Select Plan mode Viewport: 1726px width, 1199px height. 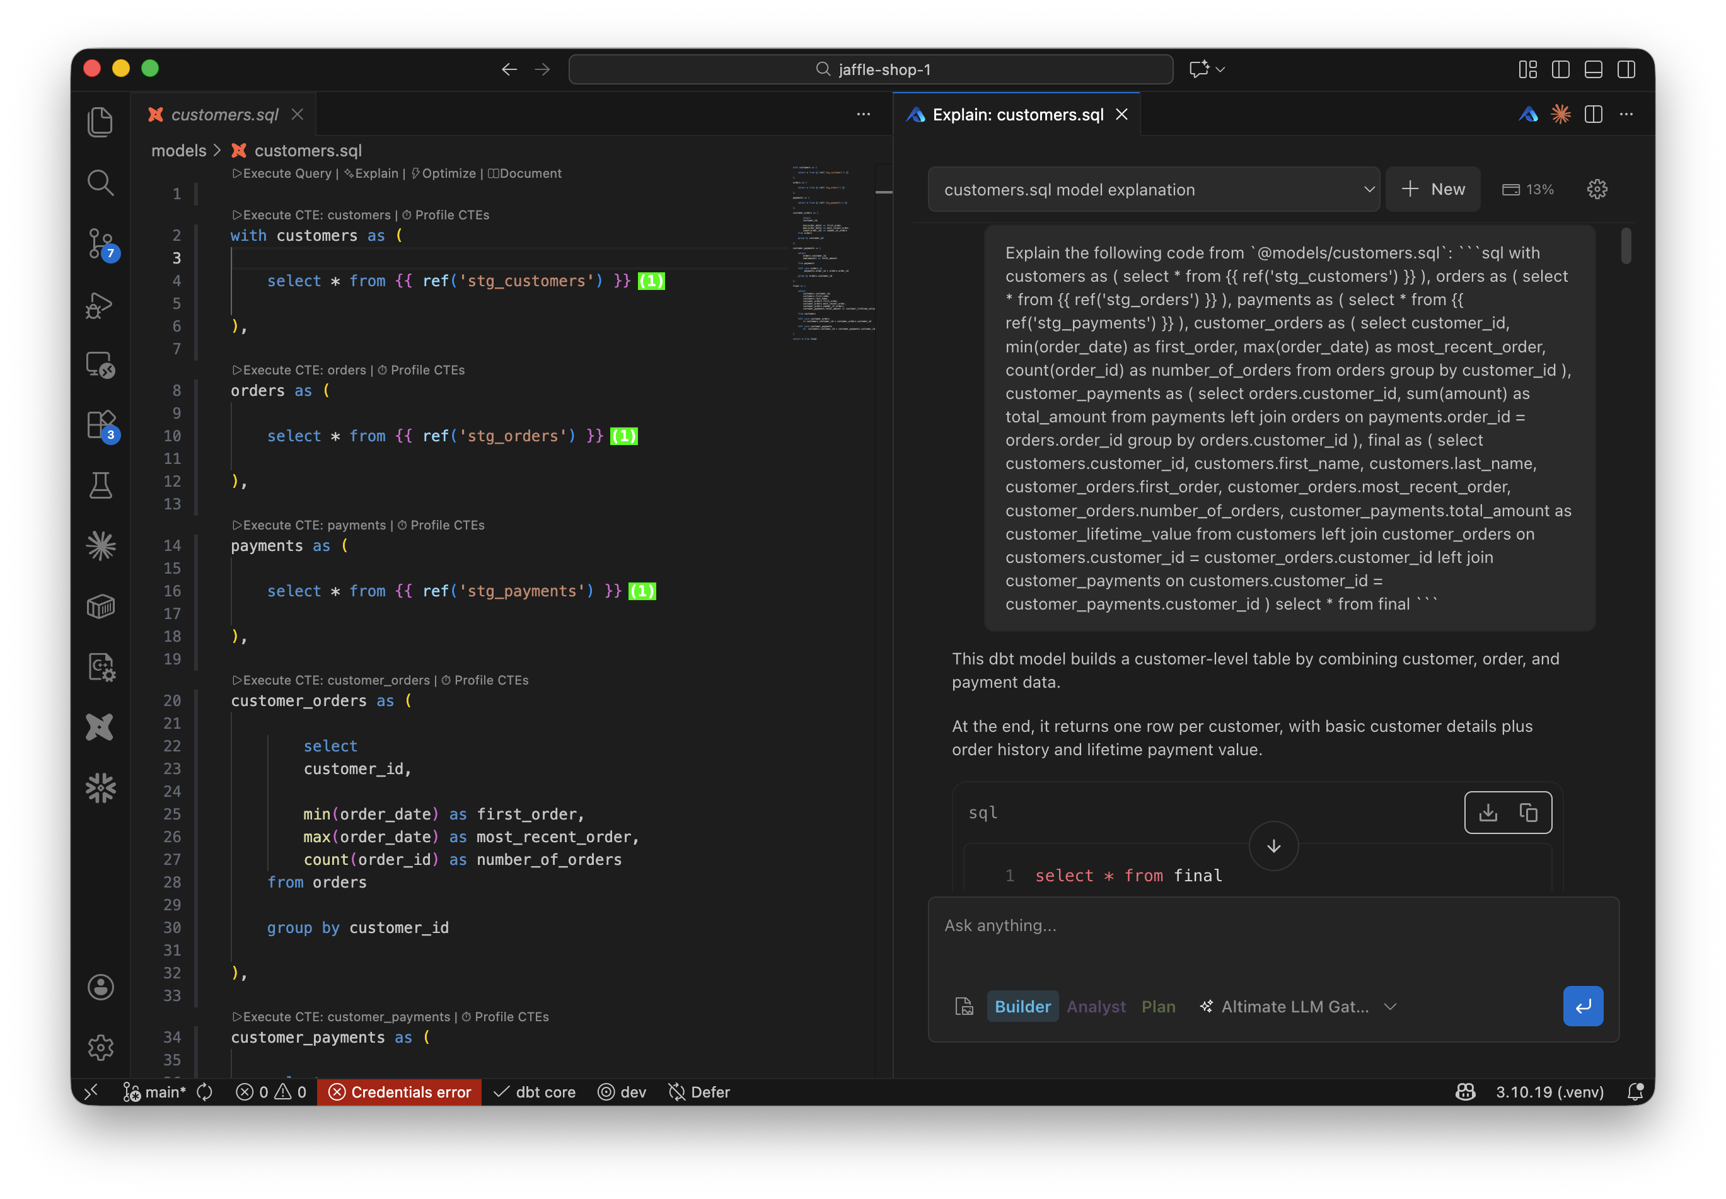(x=1158, y=1007)
